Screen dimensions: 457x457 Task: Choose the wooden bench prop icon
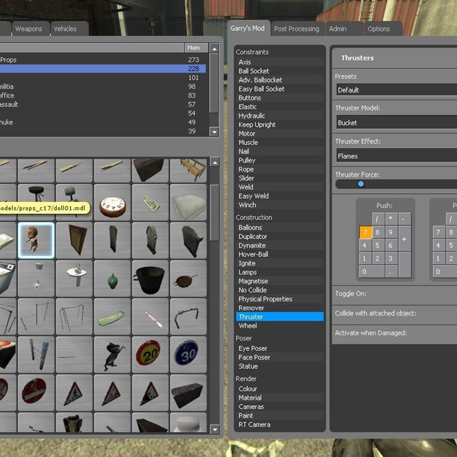189,171
